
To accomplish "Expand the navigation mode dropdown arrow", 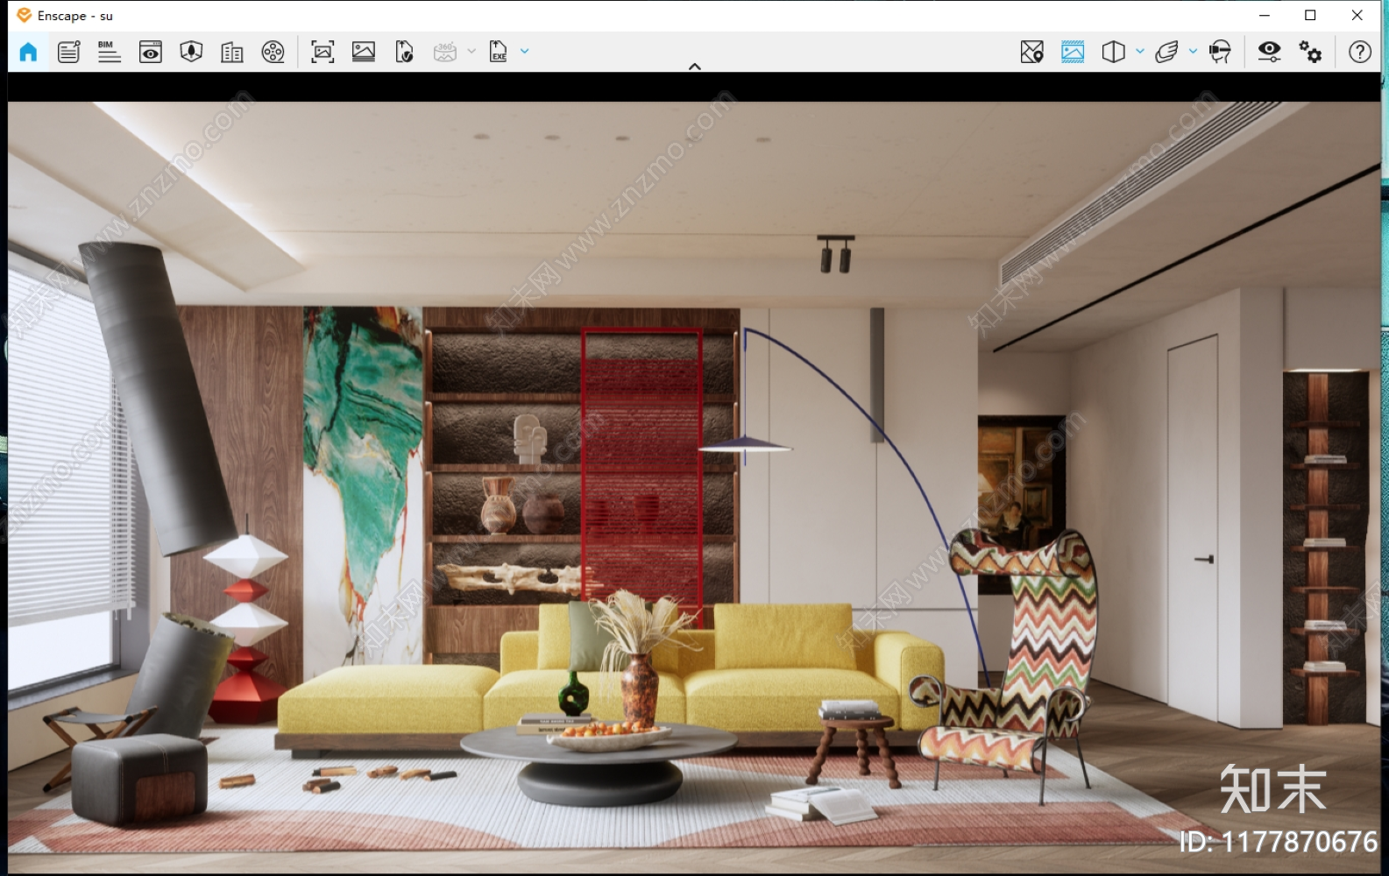I will click(x=1193, y=52).
